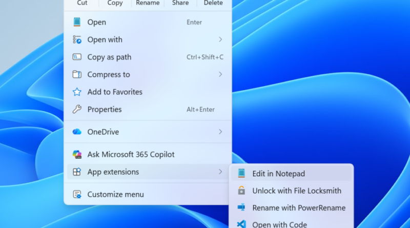410x228 pixels.
Task: Select Ask Microsoft 365 Copilot
Action: (148, 154)
